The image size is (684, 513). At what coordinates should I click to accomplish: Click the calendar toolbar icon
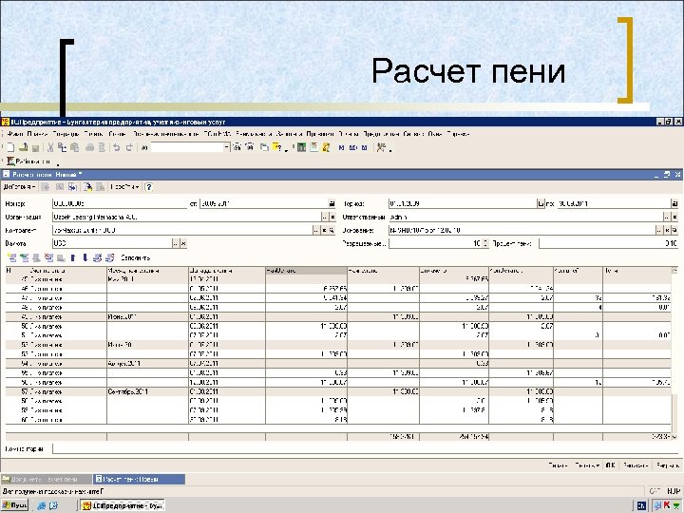pyautogui.click(x=313, y=147)
